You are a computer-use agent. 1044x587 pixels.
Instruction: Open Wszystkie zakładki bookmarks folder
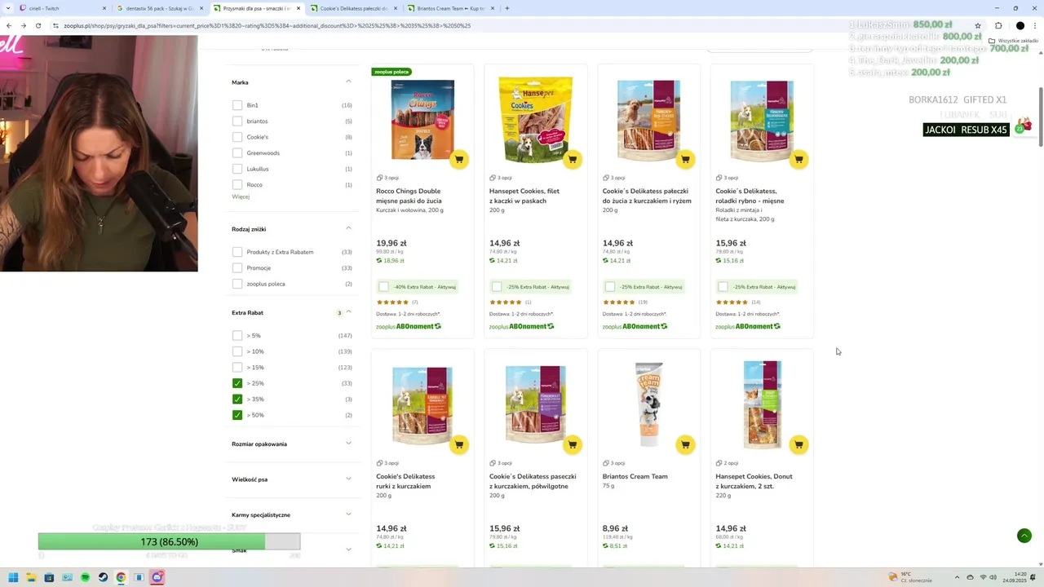click(1014, 41)
